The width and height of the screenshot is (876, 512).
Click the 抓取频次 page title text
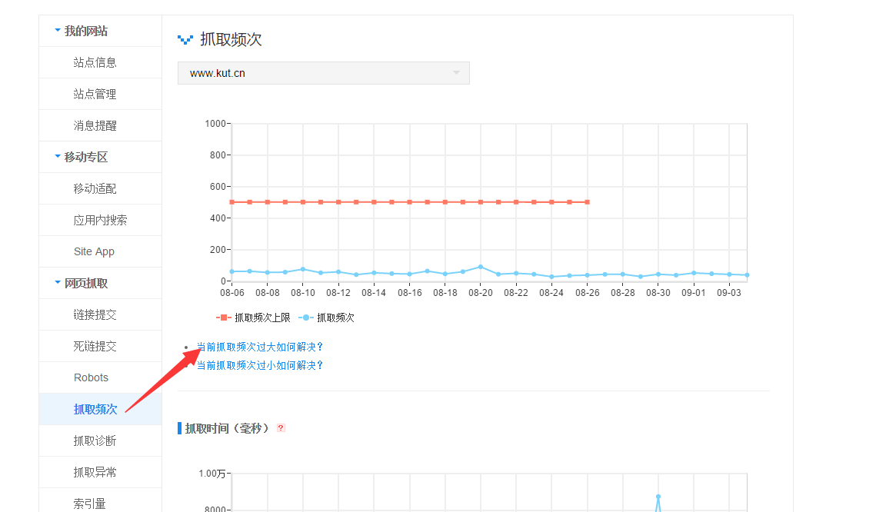pos(231,40)
